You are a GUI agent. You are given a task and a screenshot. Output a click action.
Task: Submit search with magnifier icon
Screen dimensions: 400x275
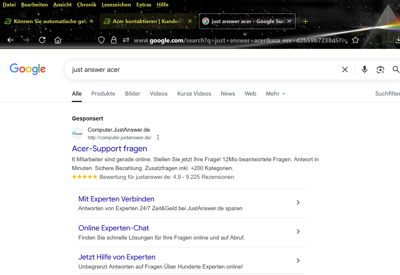[396, 69]
